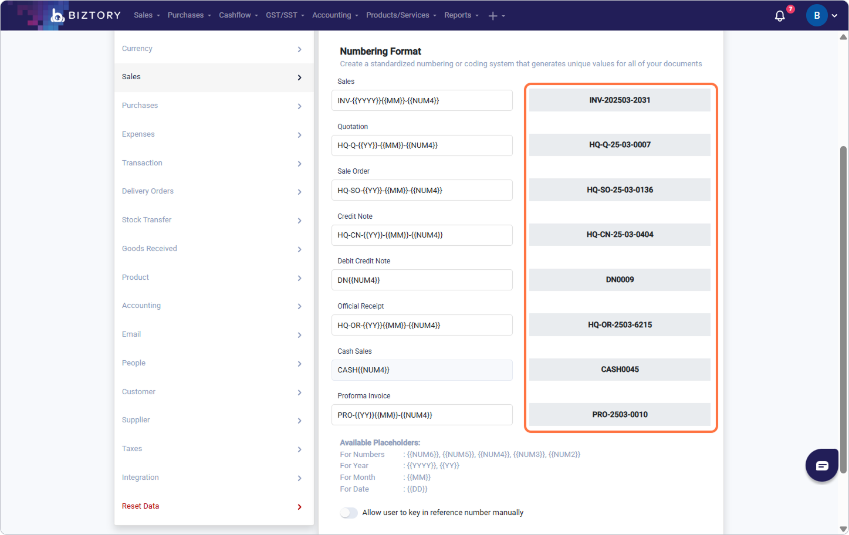Viewport: 849px width, 535px height.
Task: Click the HQ-Q-25-03-0007 preview
Action: 620,145
